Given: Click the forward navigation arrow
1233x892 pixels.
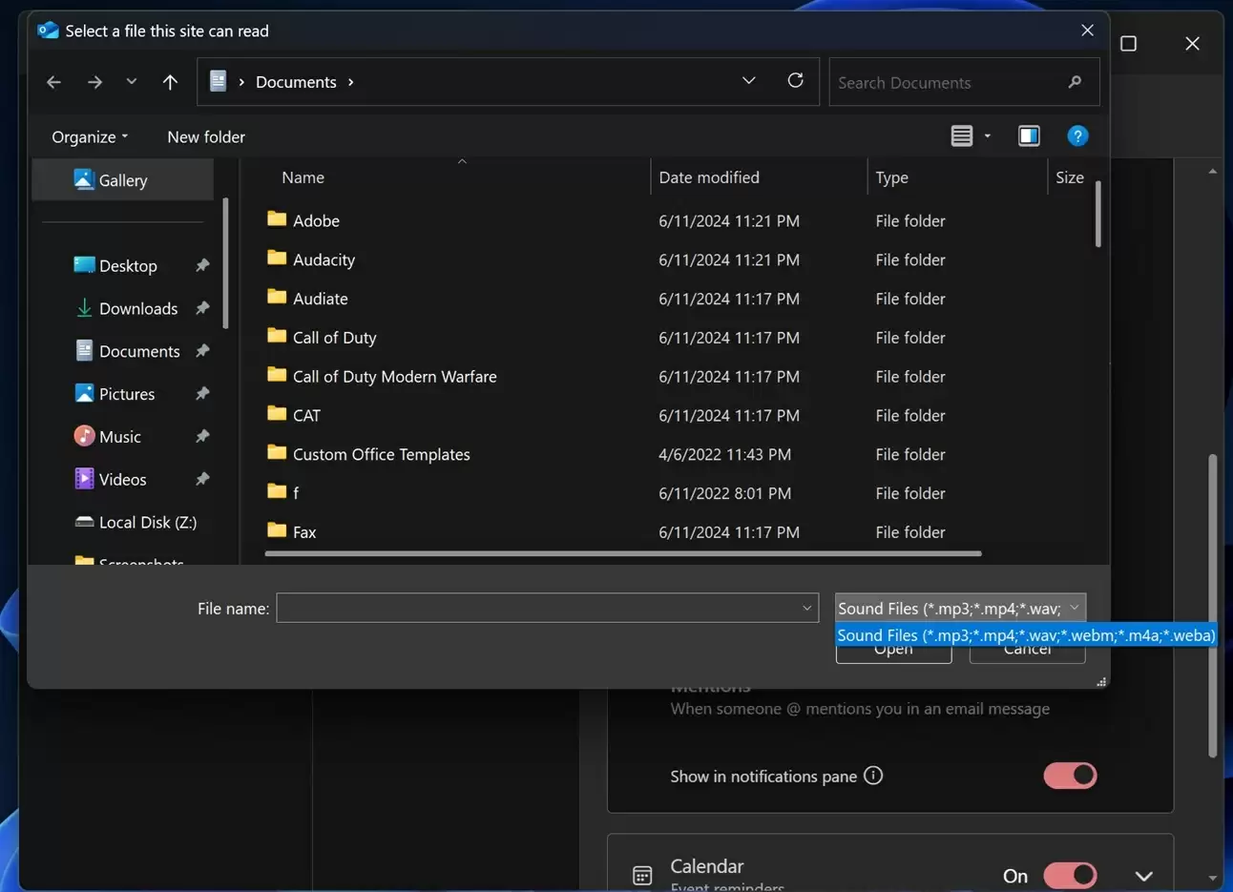Looking at the screenshot, I should tap(94, 81).
